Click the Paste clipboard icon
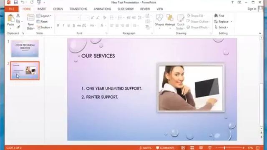This screenshot has height=150, width=267. [10, 18]
